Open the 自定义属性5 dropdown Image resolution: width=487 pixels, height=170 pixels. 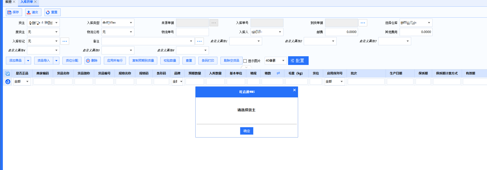click(x=131, y=50)
